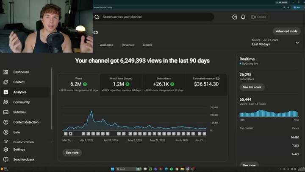Click the Mar 24 – Jun 21, 2026 date text

click(x=265, y=40)
